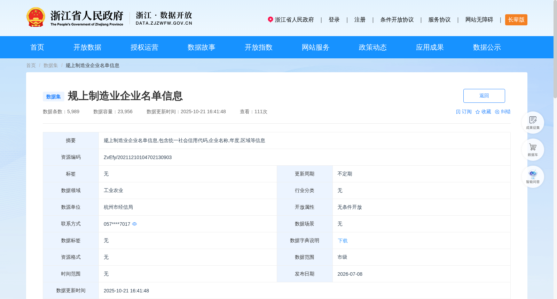557x299 pixels.
Task: Click the 注册 register link
Action: point(360,20)
